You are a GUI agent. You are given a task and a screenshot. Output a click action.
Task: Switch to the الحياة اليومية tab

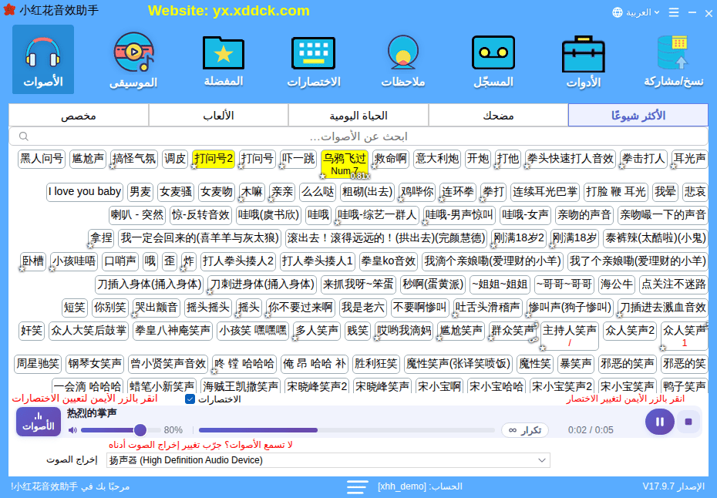358,115
